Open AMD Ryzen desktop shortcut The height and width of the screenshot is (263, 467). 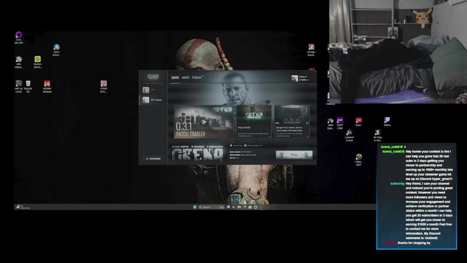pos(330,124)
